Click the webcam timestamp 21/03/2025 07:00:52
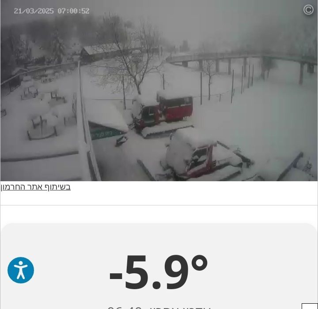 (x=52, y=11)
